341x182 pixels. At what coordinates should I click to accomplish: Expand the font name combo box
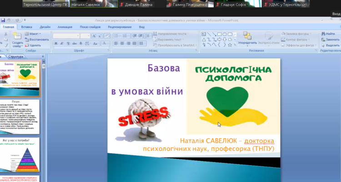coord(78,35)
